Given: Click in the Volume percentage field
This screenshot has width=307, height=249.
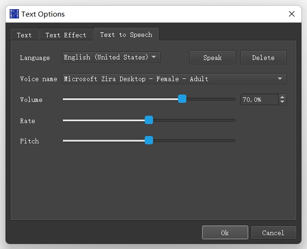Looking at the screenshot, I should tap(259, 100).
